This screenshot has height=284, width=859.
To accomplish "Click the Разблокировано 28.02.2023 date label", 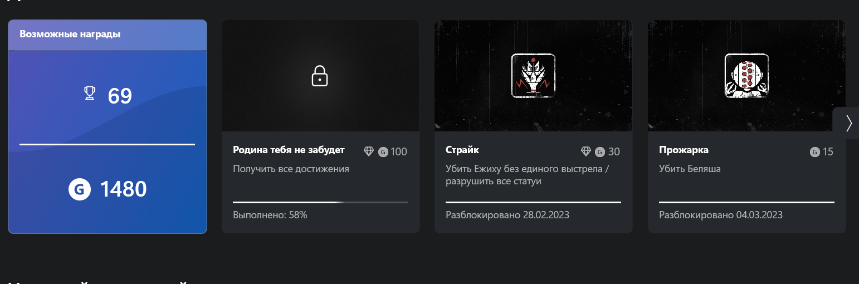I will click(x=507, y=215).
